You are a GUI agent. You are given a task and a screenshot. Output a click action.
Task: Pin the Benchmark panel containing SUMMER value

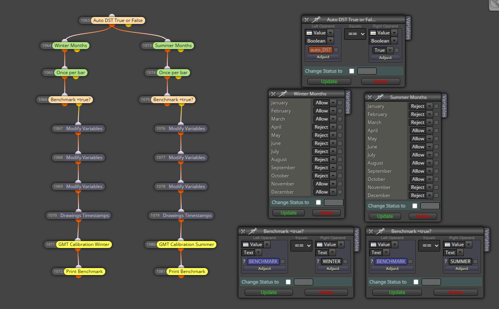tap(381, 231)
